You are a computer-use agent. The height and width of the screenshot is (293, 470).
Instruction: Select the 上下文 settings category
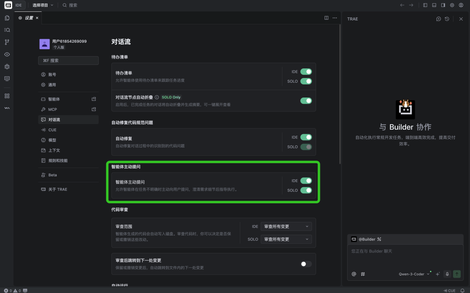click(x=68, y=150)
